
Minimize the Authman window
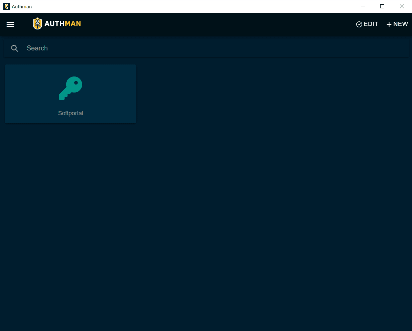point(363,6)
